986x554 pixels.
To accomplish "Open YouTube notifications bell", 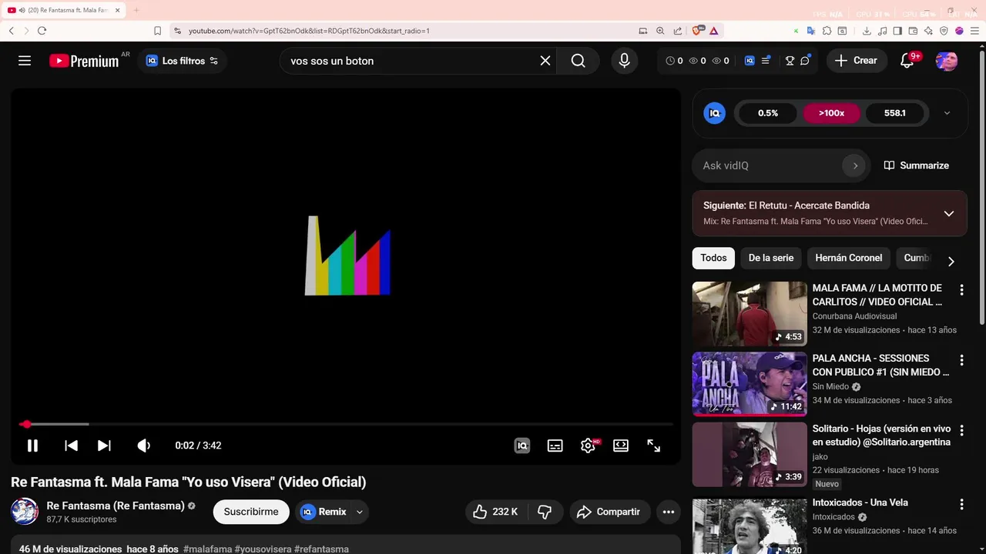I will click(907, 61).
